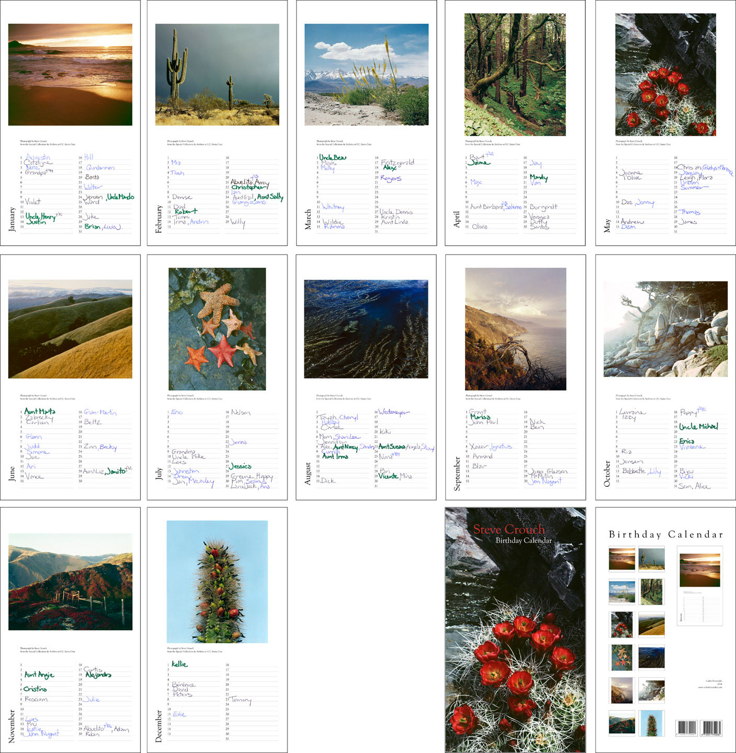
Task: Select the February saguaro cactus photo
Action: [x=217, y=74]
